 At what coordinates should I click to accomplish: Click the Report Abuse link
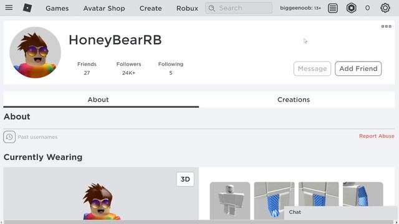click(x=377, y=136)
